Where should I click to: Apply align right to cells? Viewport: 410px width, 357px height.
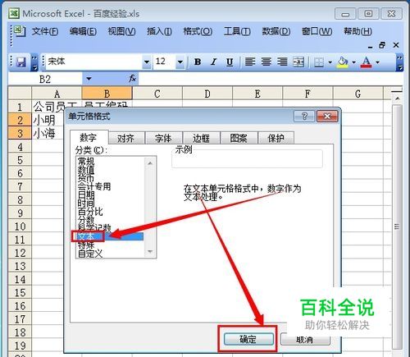click(x=282, y=62)
